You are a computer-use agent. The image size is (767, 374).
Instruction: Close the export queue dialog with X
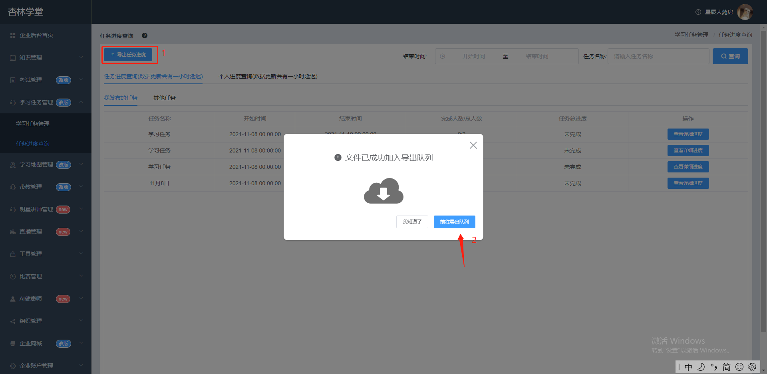pos(473,145)
